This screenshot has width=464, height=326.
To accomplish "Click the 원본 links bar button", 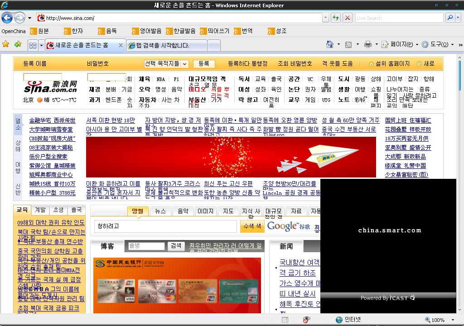I will (40, 31).
